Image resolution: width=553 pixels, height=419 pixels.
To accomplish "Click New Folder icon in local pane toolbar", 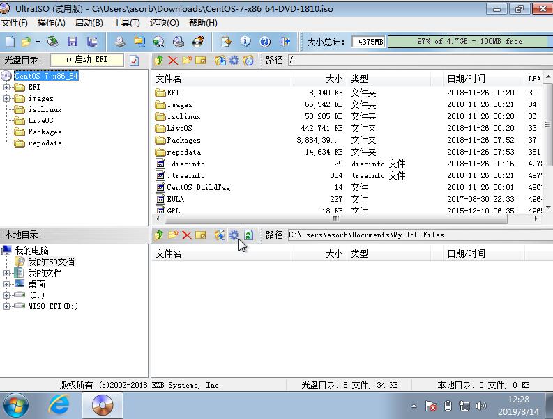I will (x=173, y=235).
